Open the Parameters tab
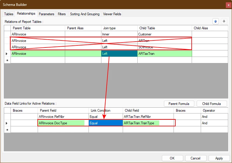The width and height of the screenshot is (232, 163). click(46, 14)
